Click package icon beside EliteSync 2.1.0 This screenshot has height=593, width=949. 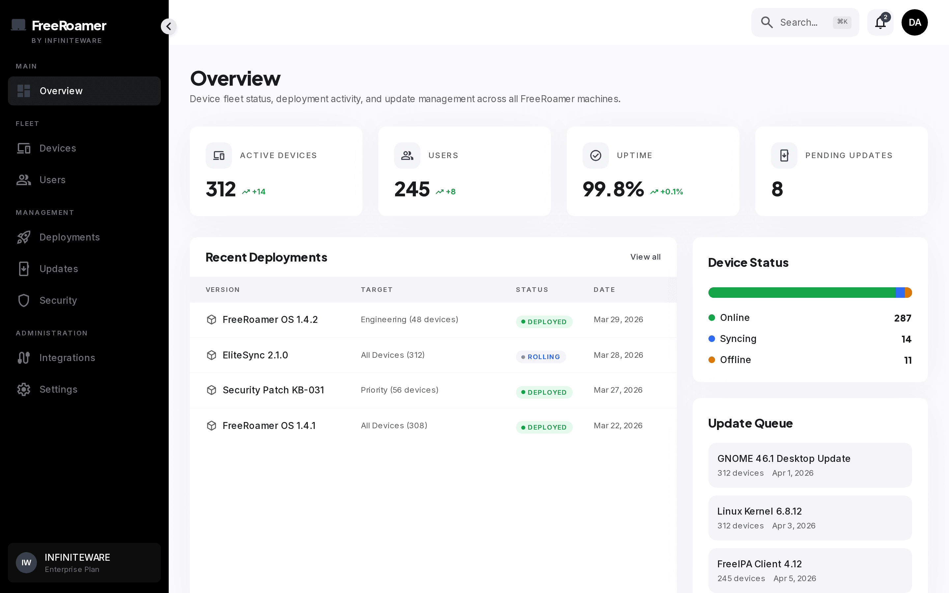pyautogui.click(x=211, y=355)
